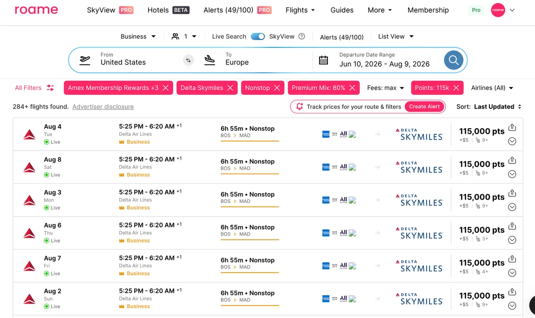This screenshot has height=318, width=535.
Task: Expand the Aug 8 flight details
Action: (x=512, y=174)
